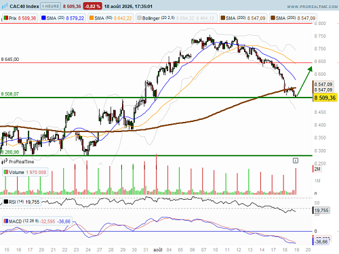Viewport: 339px width, 254px height.
Task: Click the 8 750 price axis label
Action: 320,36
